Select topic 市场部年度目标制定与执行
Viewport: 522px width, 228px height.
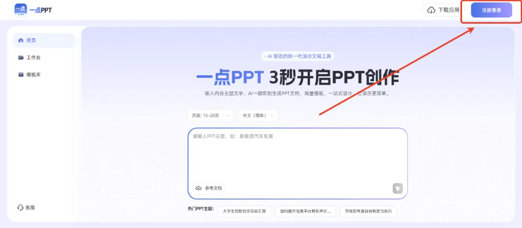(368, 211)
